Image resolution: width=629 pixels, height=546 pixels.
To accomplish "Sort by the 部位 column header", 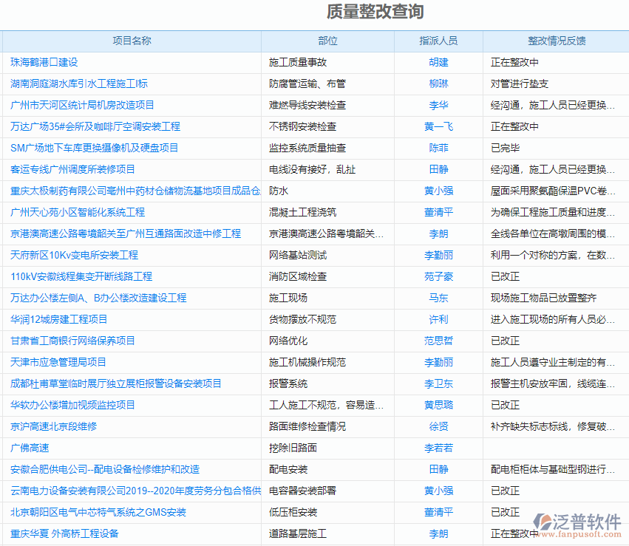I will 327,41.
